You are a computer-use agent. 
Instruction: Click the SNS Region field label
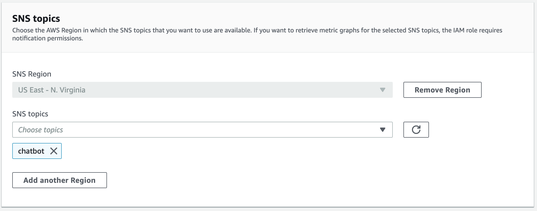[32, 74]
